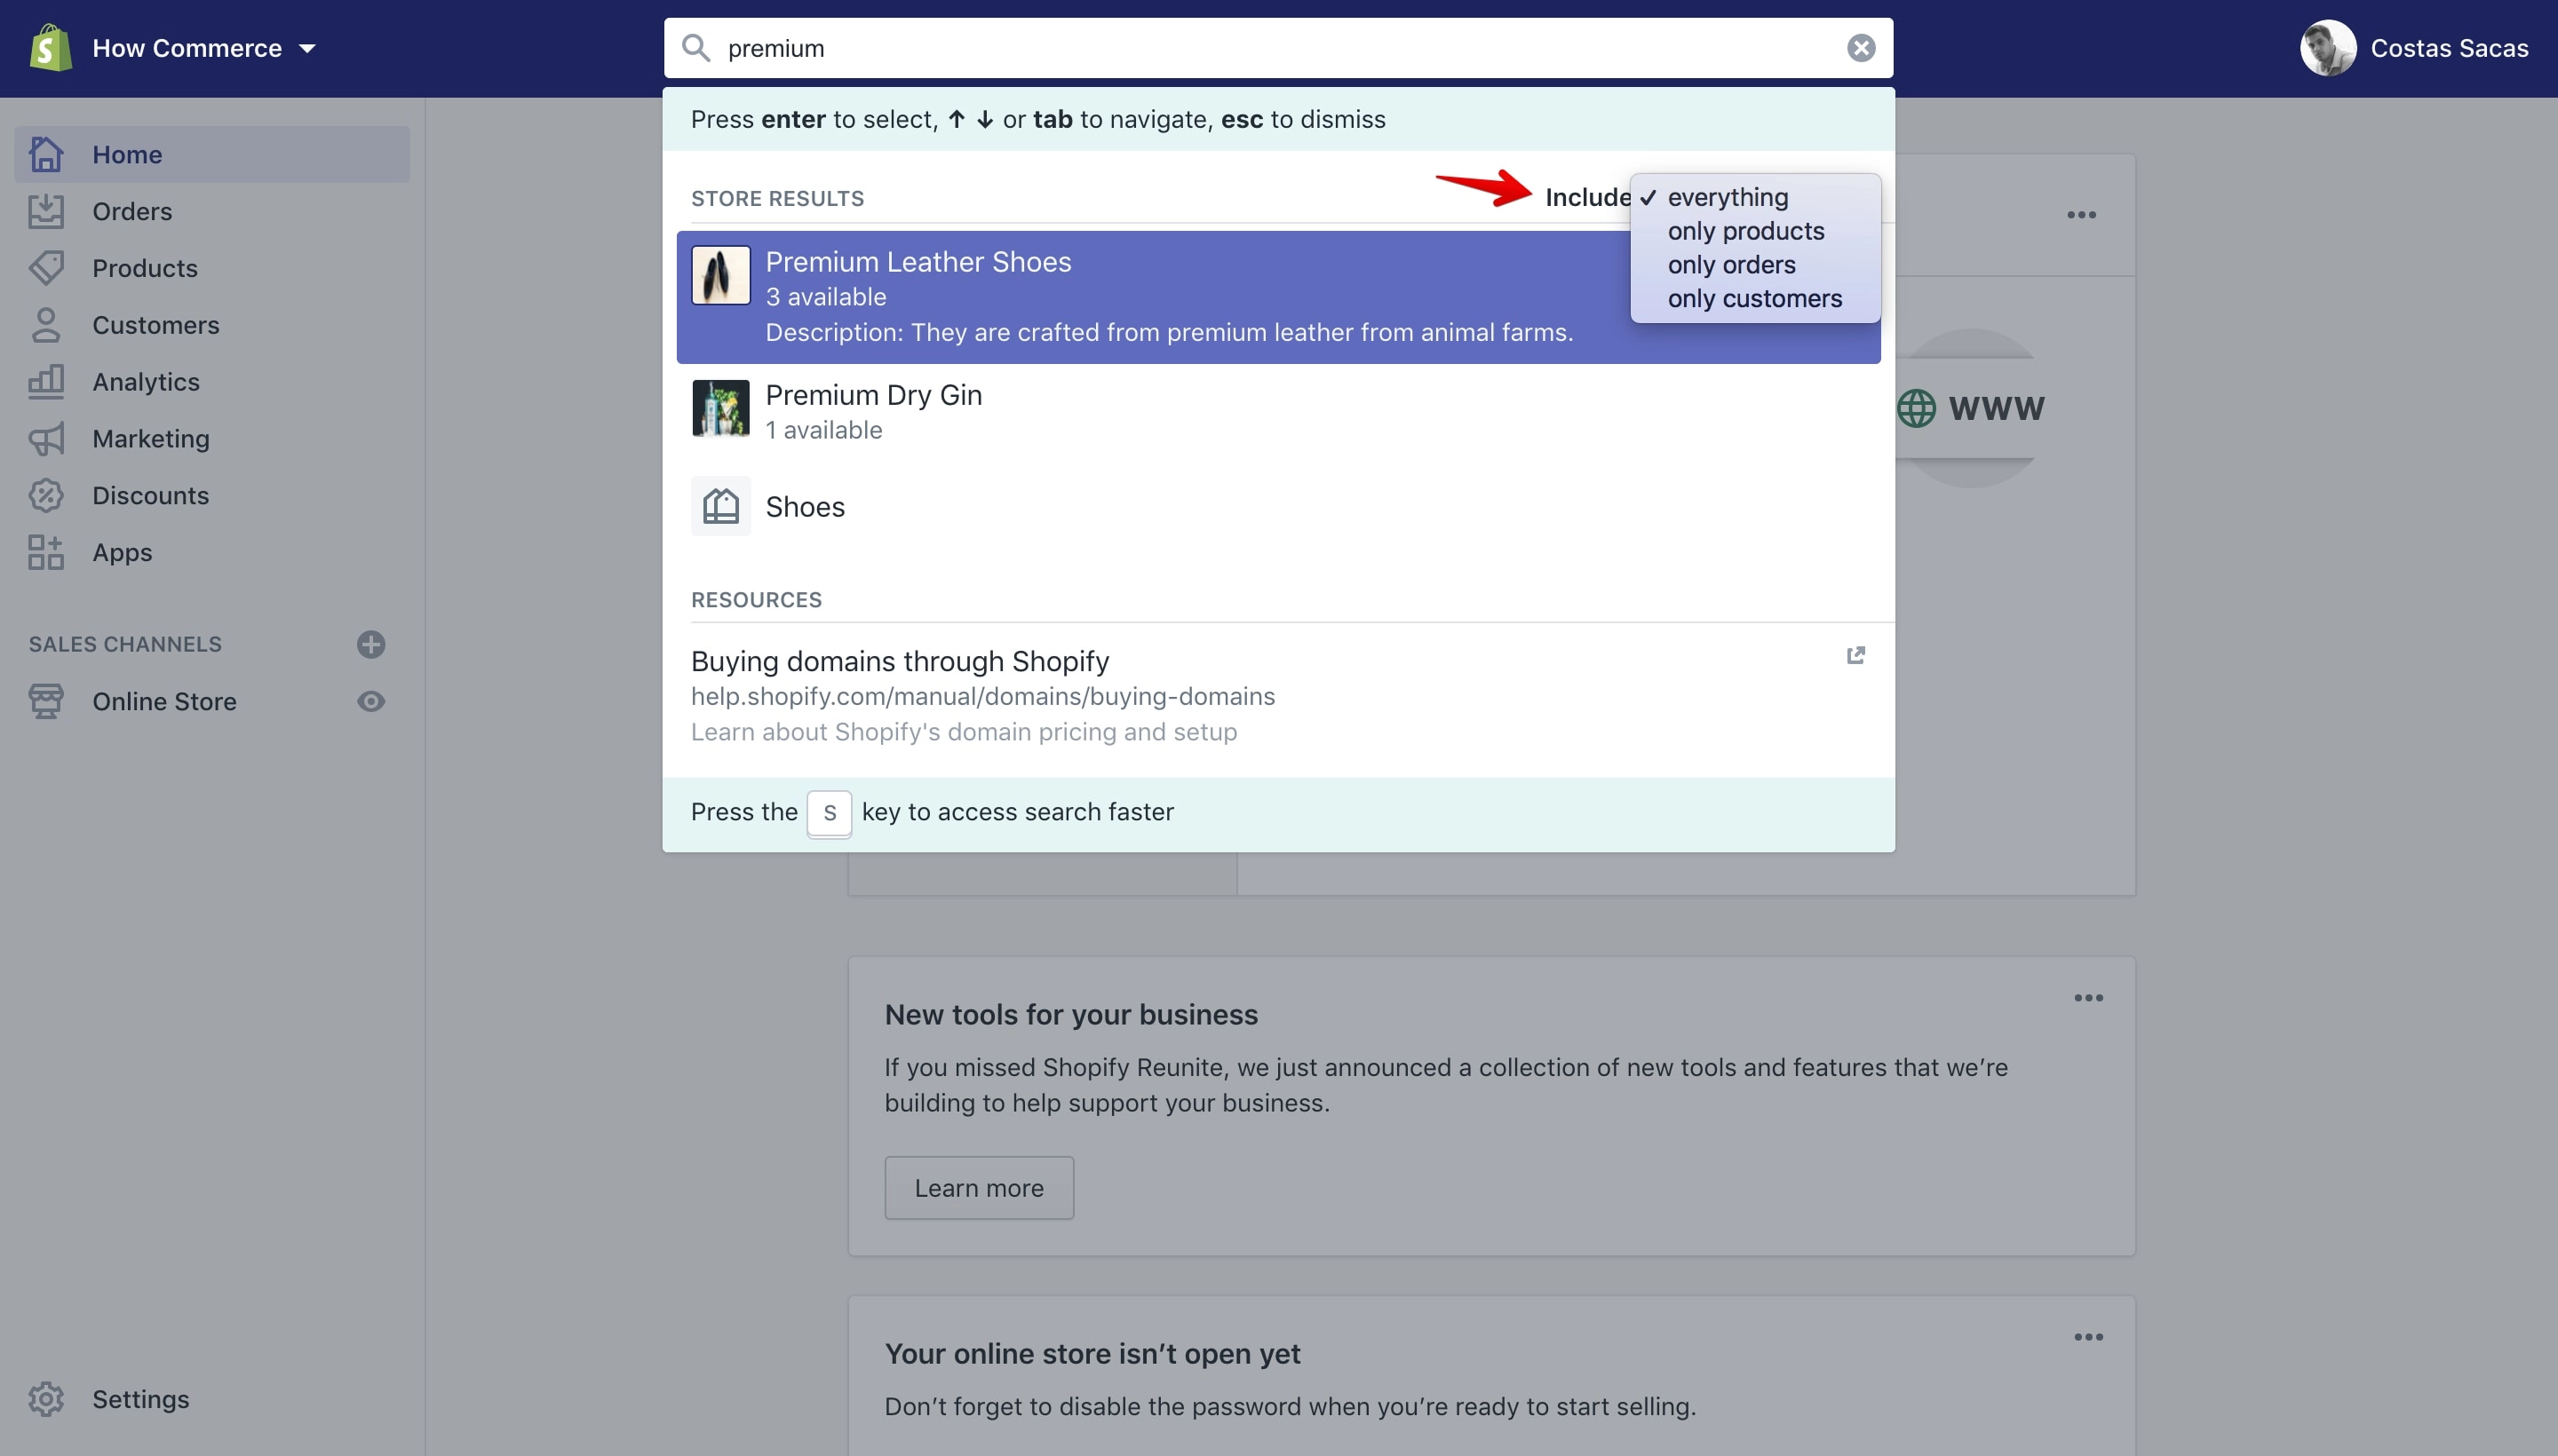This screenshot has height=1456, width=2558.
Task: Click the Marketing megaphone icon
Action: [46, 439]
